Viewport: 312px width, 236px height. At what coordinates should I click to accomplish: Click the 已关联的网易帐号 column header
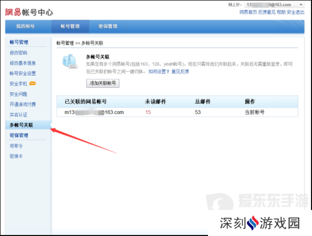click(x=86, y=102)
